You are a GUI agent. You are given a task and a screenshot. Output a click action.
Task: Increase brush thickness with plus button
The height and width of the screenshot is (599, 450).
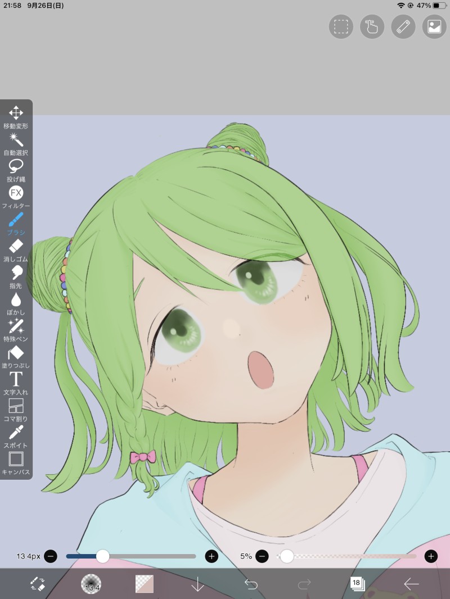coord(212,556)
